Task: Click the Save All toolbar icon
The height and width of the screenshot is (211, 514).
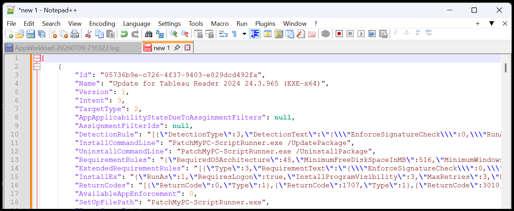Action: pyautogui.click(x=42, y=34)
